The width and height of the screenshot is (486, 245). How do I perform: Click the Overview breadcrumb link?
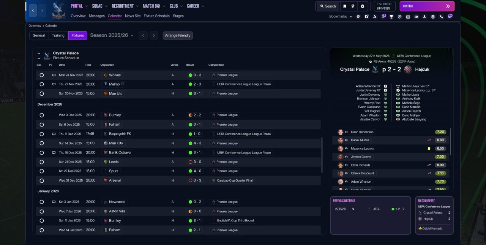[x=35, y=25]
